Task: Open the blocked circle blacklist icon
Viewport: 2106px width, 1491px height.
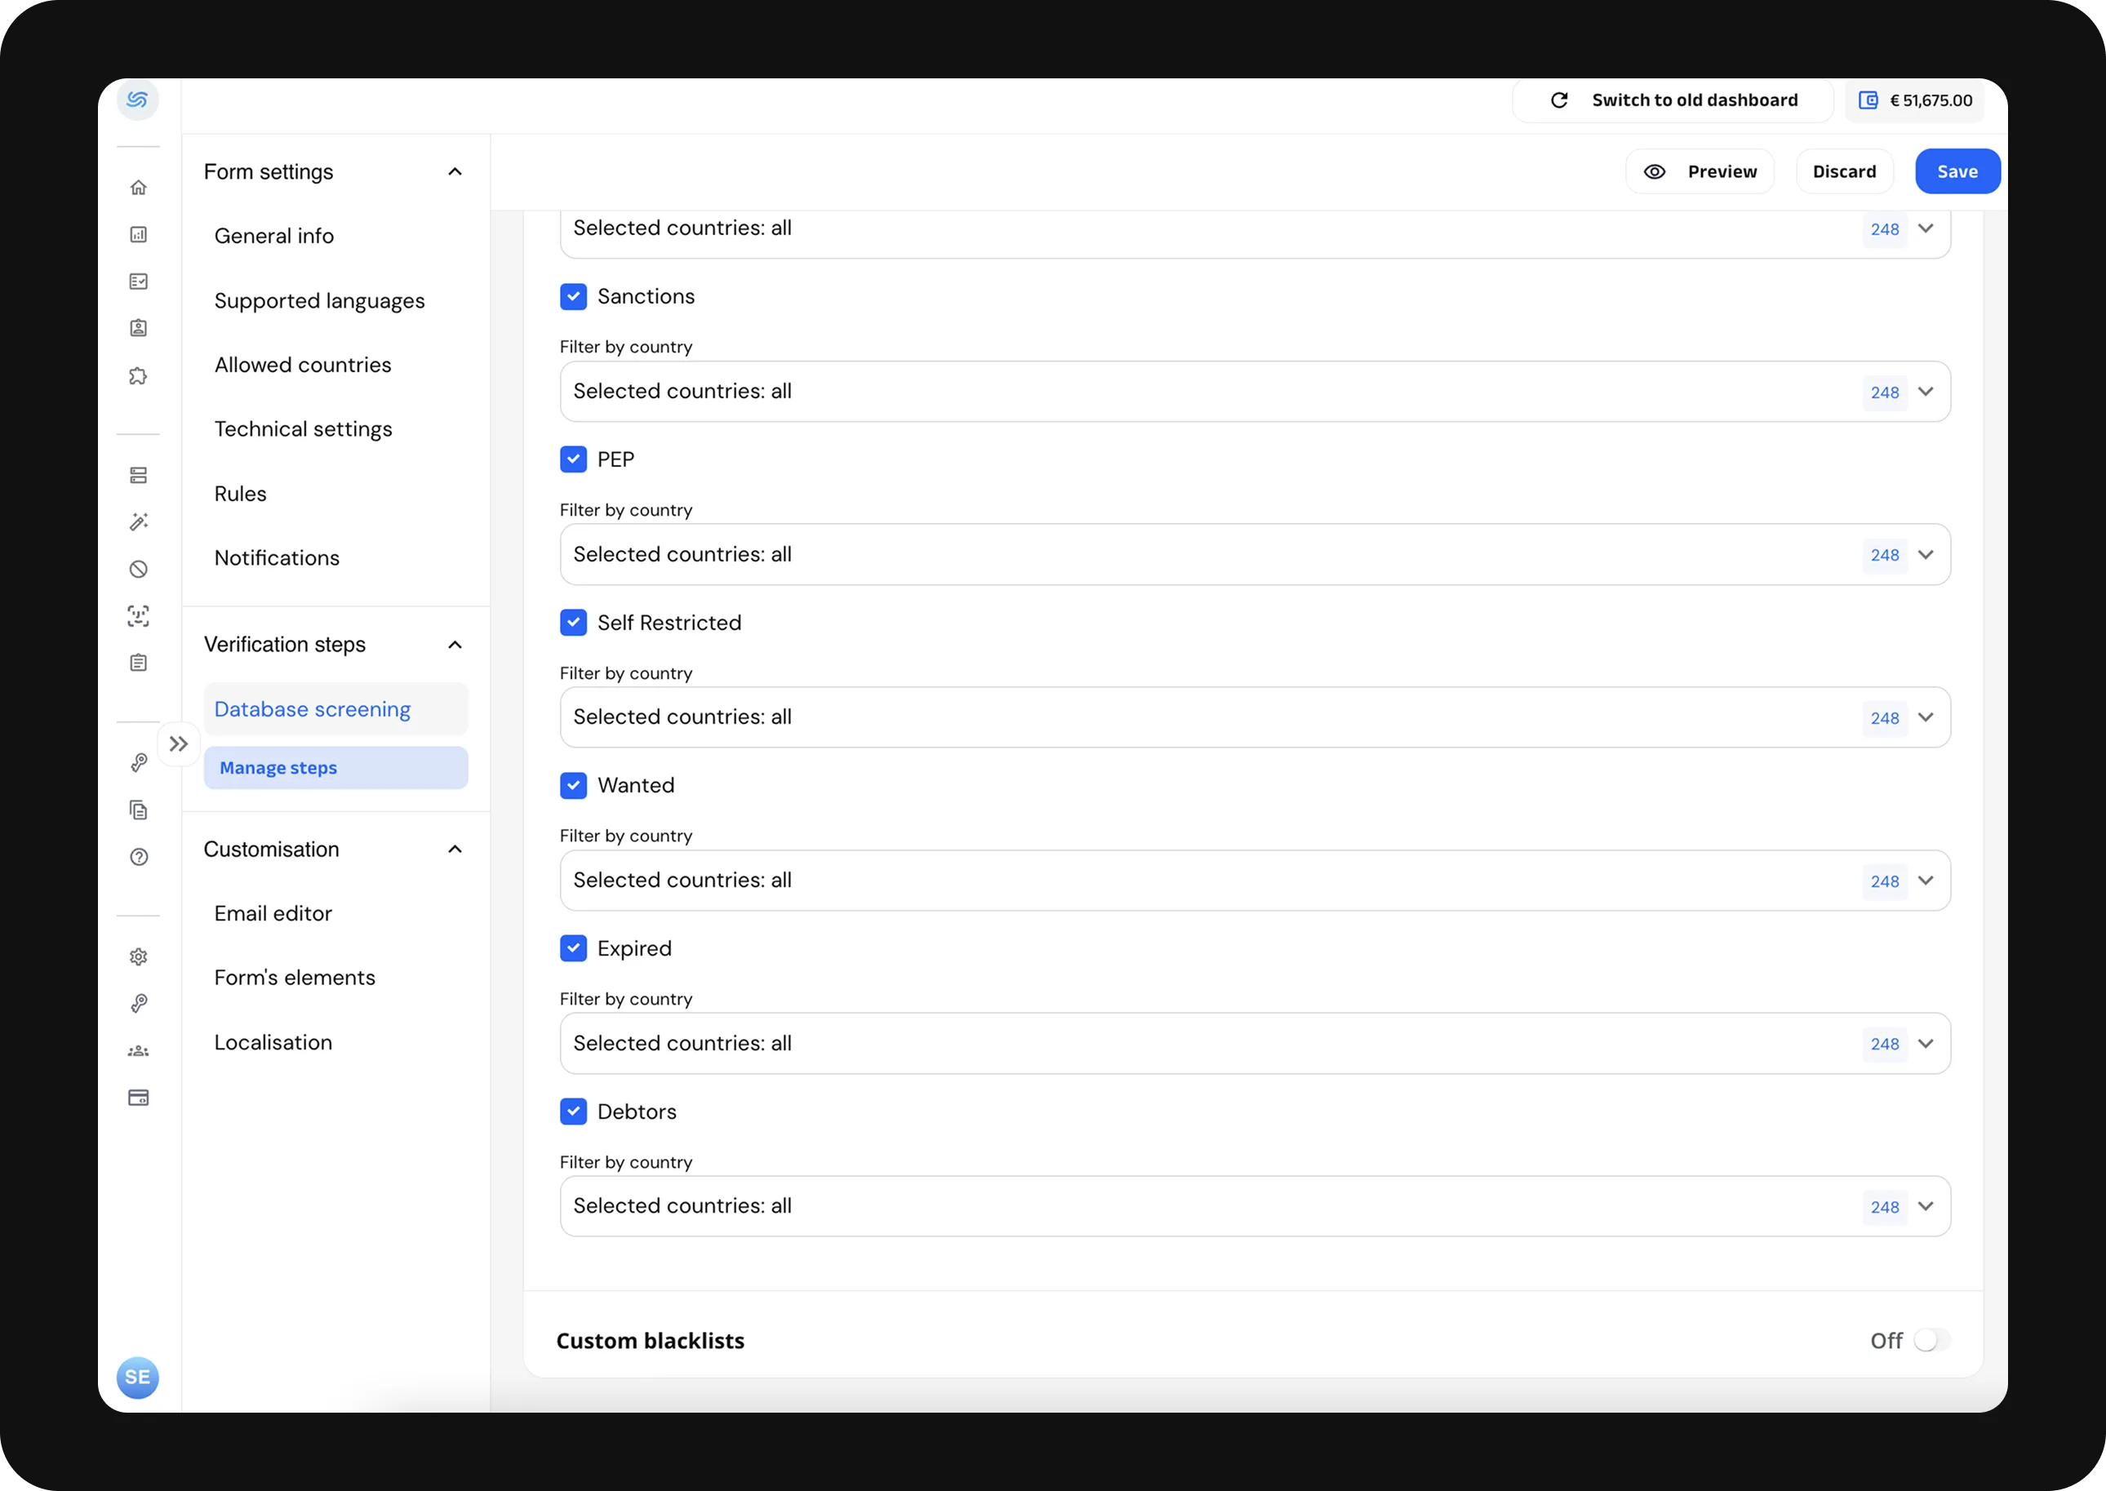Action: click(x=139, y=570)
